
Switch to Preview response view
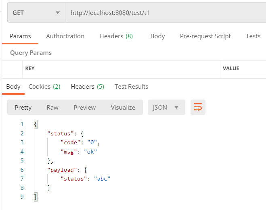85,108
